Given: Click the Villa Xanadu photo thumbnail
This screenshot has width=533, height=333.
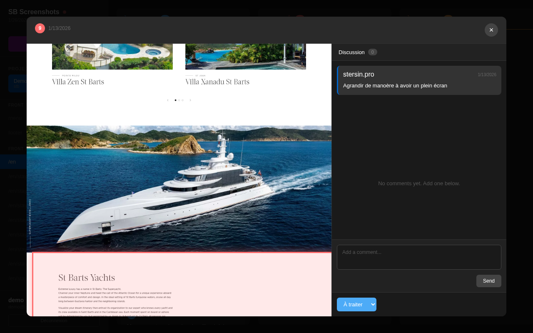Looking at the screenshot, I should pos(246,57).
